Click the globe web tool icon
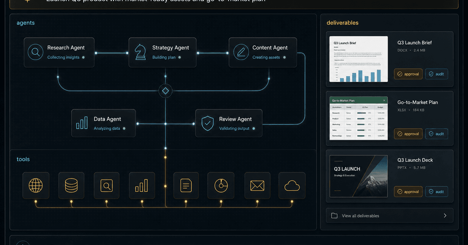468x245 pixels. (x=36, y=185)
